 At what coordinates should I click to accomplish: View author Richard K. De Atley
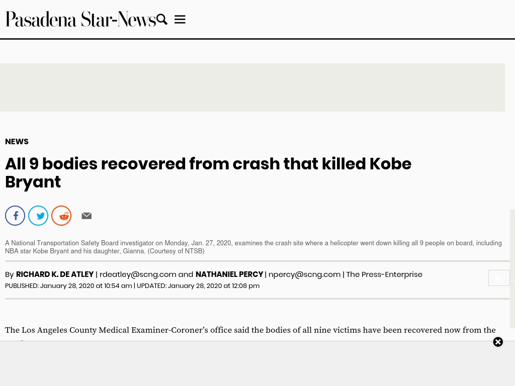pyautogui.click(x=55, y=274)
